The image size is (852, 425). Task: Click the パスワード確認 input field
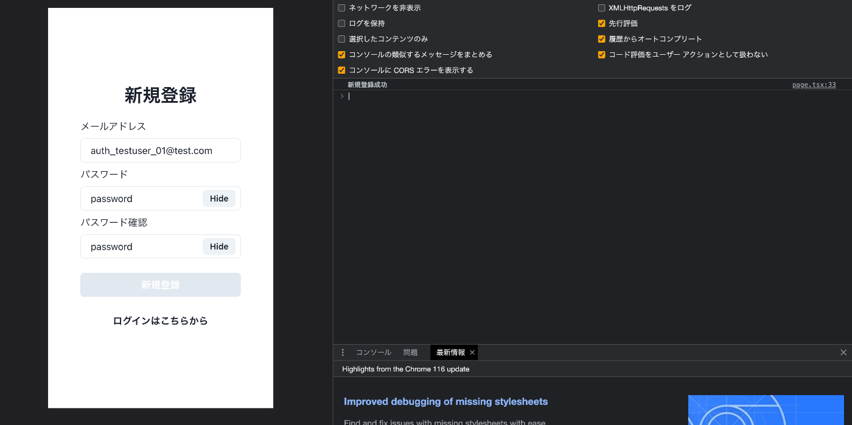(161, 247)
